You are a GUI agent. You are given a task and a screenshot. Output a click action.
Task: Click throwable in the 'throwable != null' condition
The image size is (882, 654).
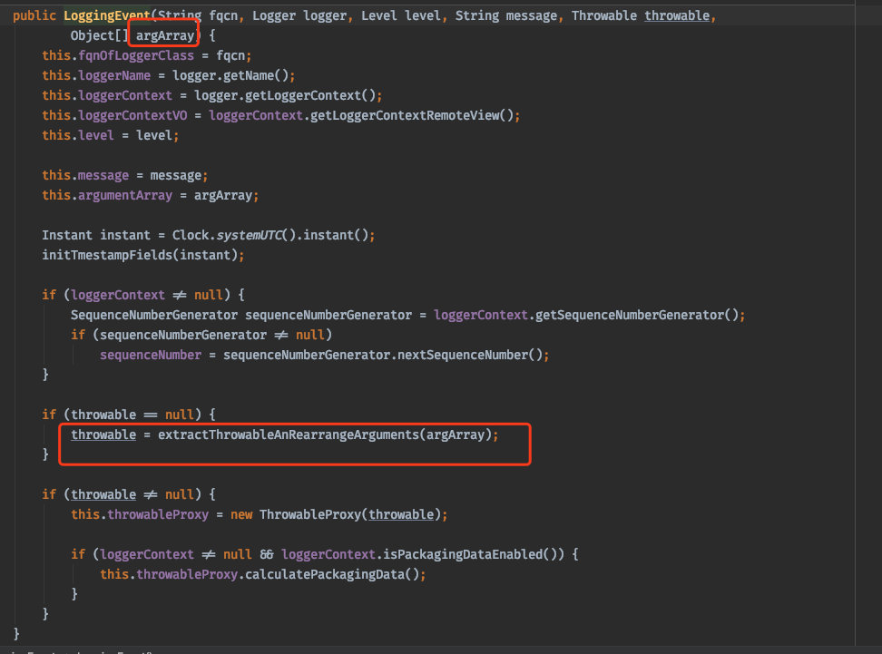[x=103, y=495]
